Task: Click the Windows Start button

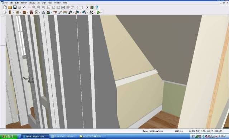Action: pyautogui.click(x=9, y=137)
